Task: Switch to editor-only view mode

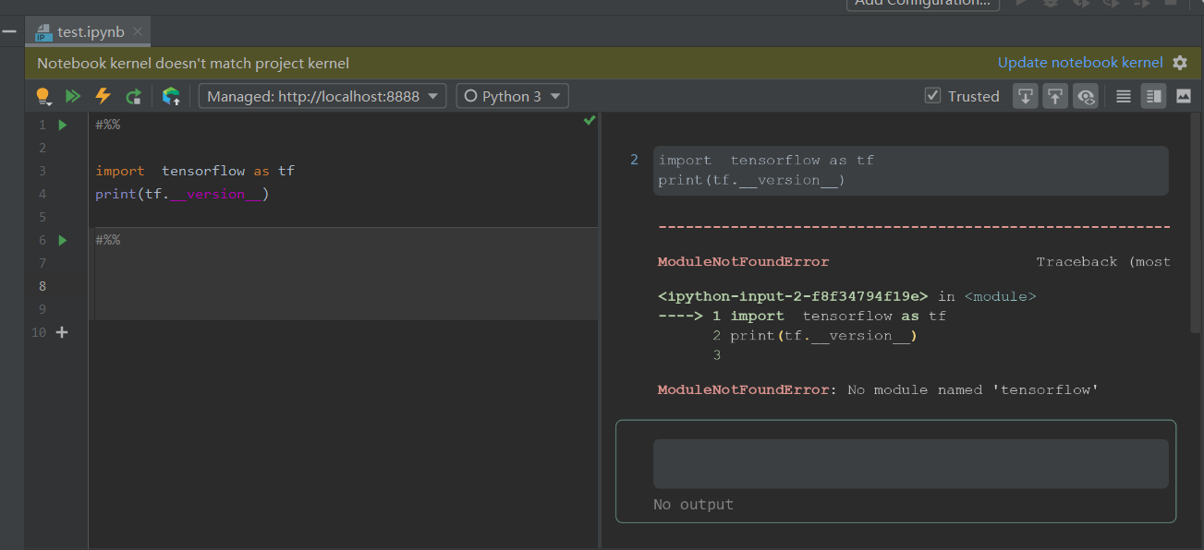Action: (1124, 96)
